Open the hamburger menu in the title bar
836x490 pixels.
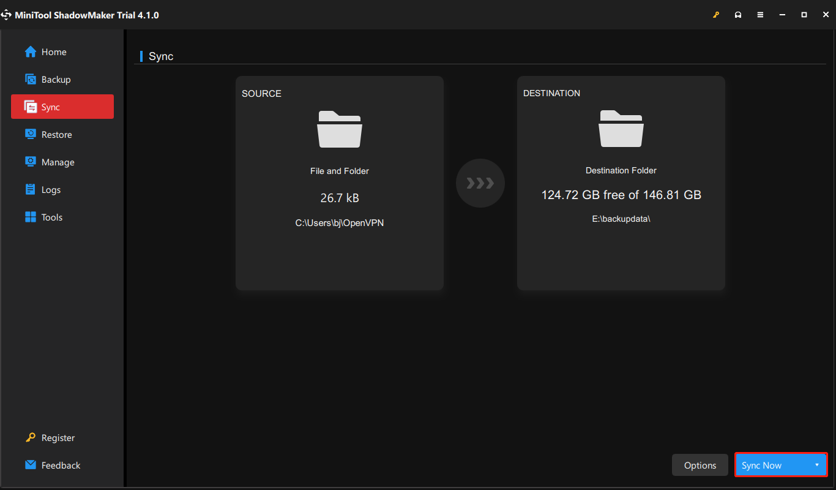coord(759,14)
